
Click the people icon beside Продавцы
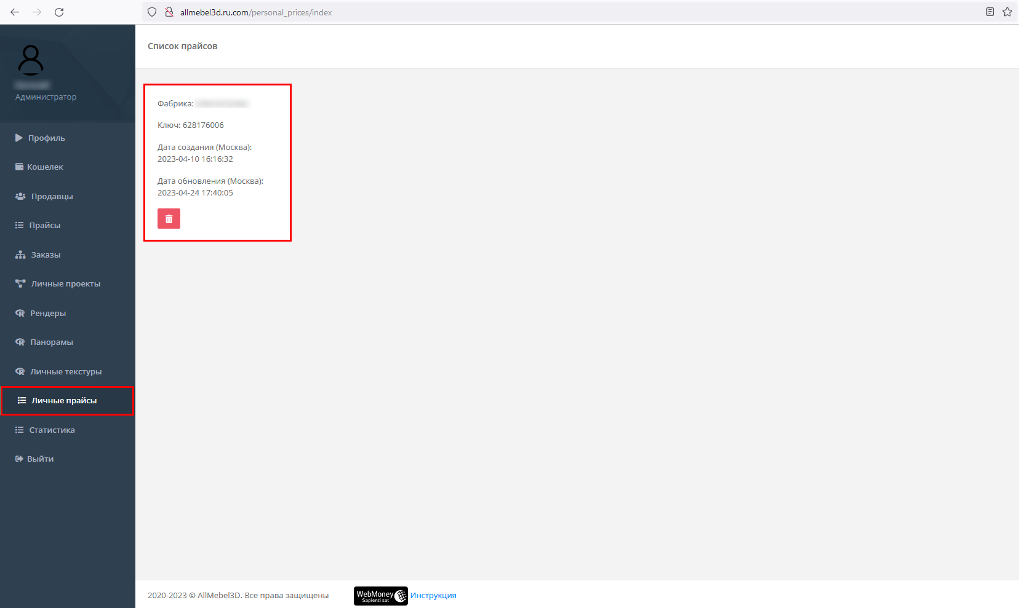coord(20,196)
